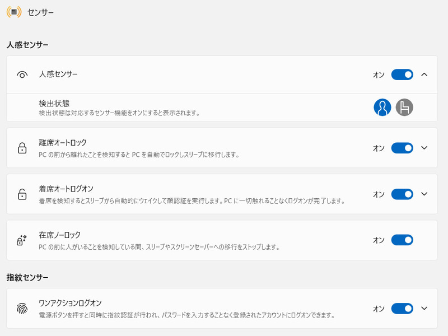Expand the 離席オートロック options chevron
The image size is (448, 336).
(424, 148)
